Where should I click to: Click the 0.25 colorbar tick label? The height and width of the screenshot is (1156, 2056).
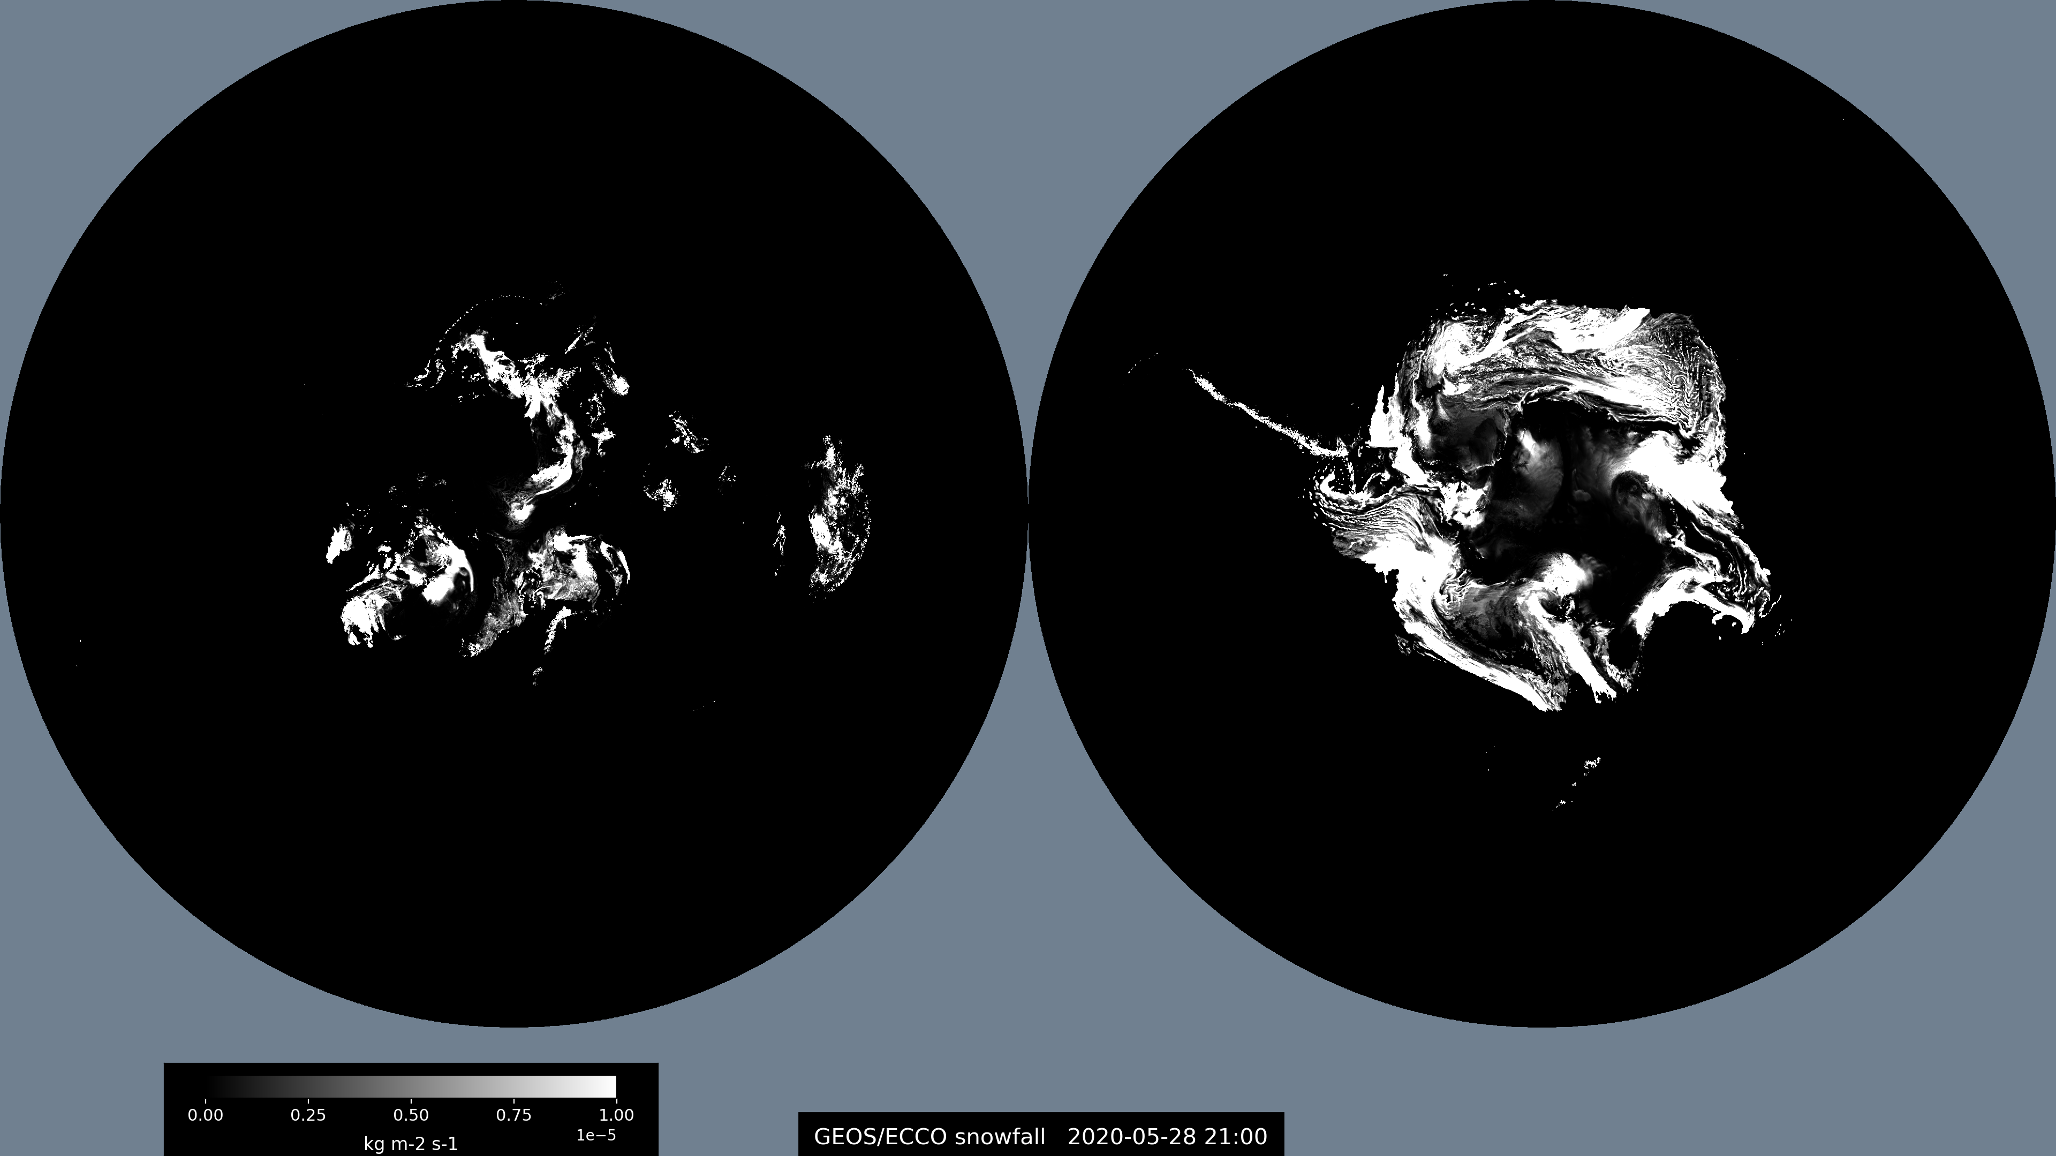(308, 1115)
